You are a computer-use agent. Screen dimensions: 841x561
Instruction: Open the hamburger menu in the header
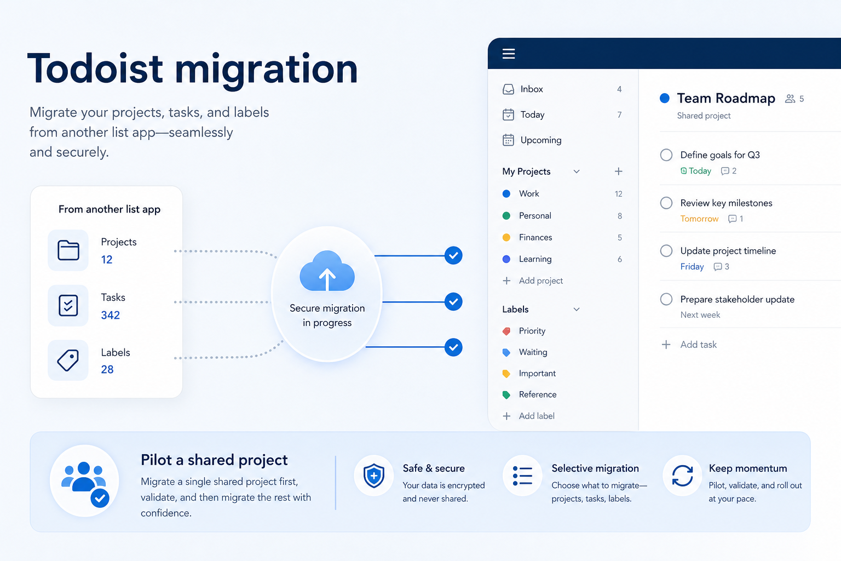coord(509,54)
